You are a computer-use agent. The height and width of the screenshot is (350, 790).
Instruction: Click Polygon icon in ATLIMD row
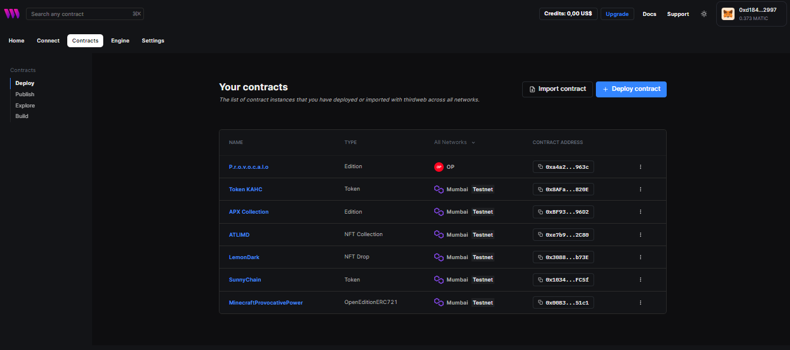438,235
